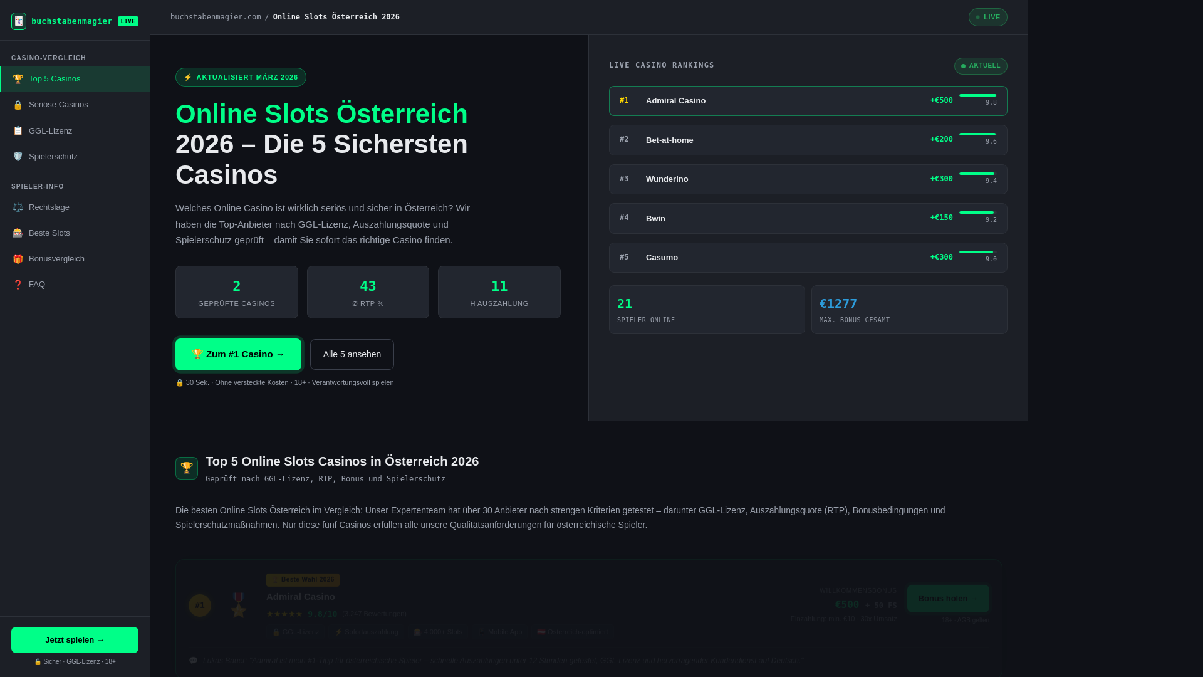Click the gift icon beside Bonusvergleich
The image size is (1203, 677).
point(18,259)
